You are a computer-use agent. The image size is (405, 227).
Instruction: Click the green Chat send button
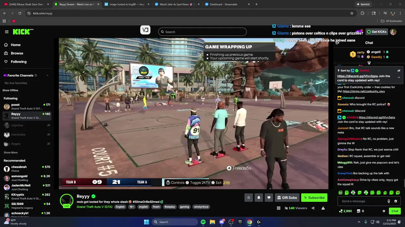[x=395, y=211]
